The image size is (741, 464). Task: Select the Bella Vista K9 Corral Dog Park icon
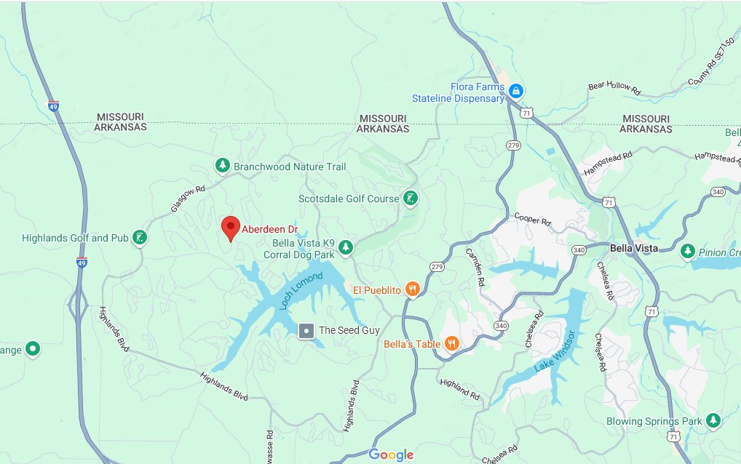coord(346,247)
